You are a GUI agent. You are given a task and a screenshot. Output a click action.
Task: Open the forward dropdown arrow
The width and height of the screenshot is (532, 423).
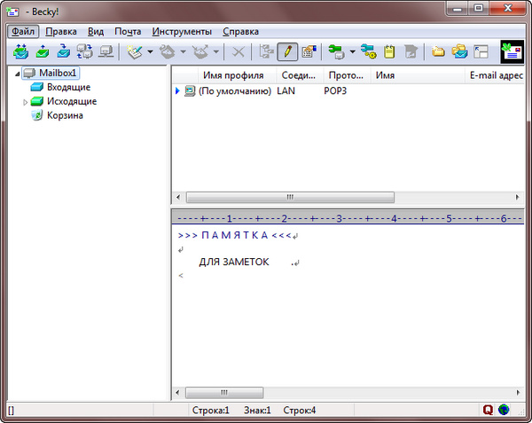coord(215,52)
